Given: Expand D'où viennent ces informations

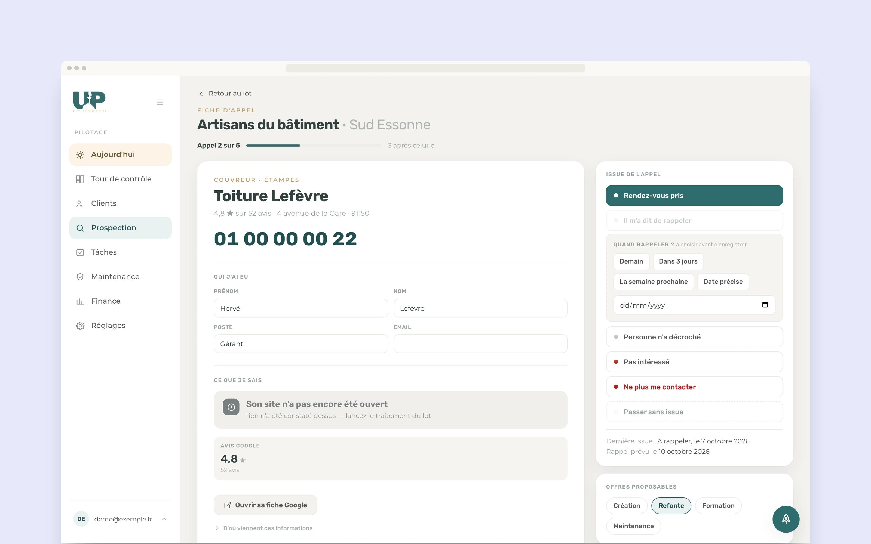Looking at the screenshot, I should [x=264, y=528].
